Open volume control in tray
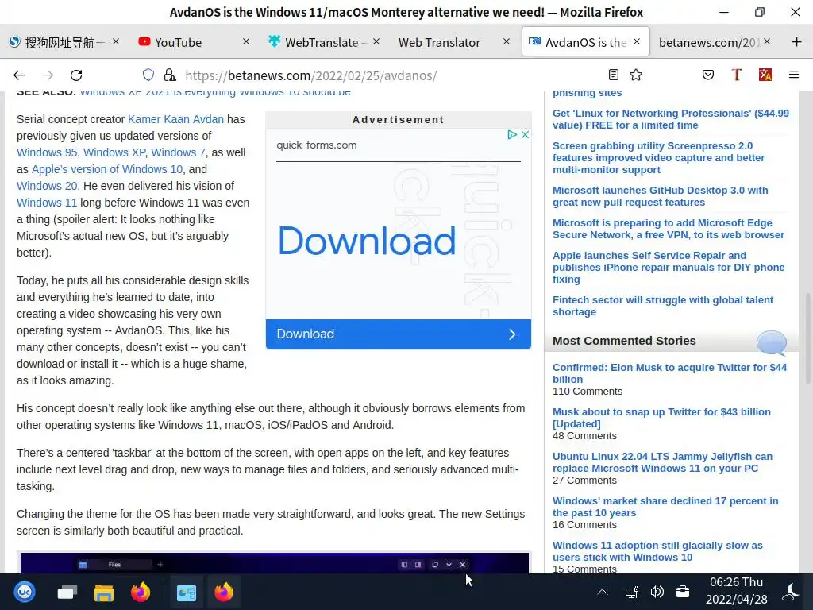Image resolution: width=813 pixels, height=610 pixels. 657,592
